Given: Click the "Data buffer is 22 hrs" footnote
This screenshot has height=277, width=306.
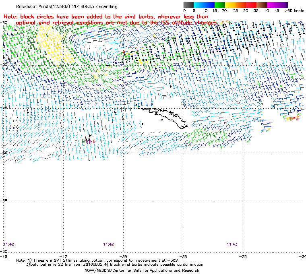Looking at the screenshot, I should point(115,265).
